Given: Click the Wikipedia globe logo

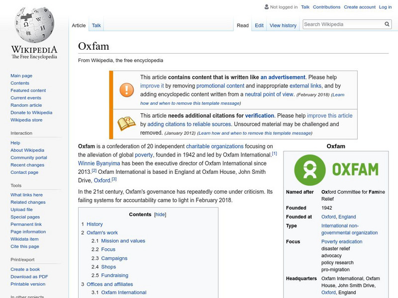Looking at the screenshot, I should click(x=34, y=25).
